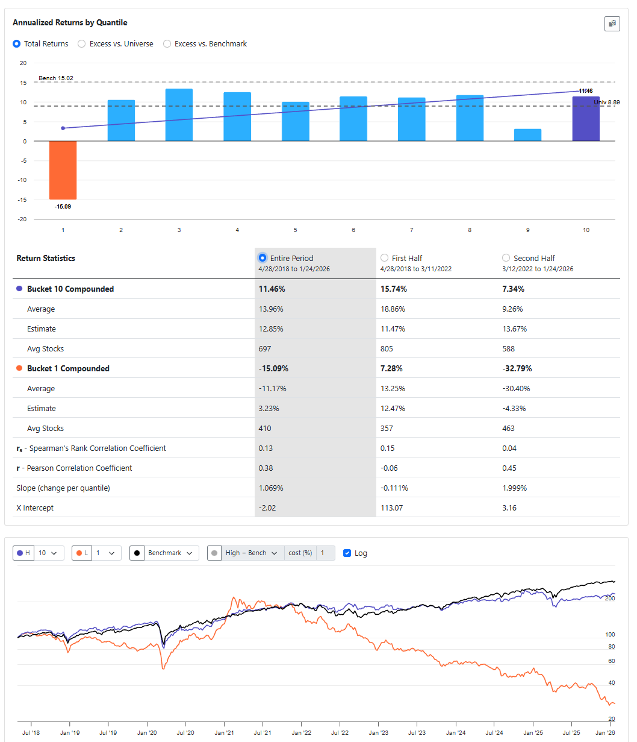Click the black Benchmark series dot

137,553
